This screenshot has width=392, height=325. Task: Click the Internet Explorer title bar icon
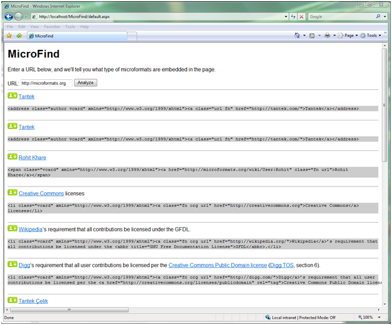pyautogui.click(x=7, y=6)
